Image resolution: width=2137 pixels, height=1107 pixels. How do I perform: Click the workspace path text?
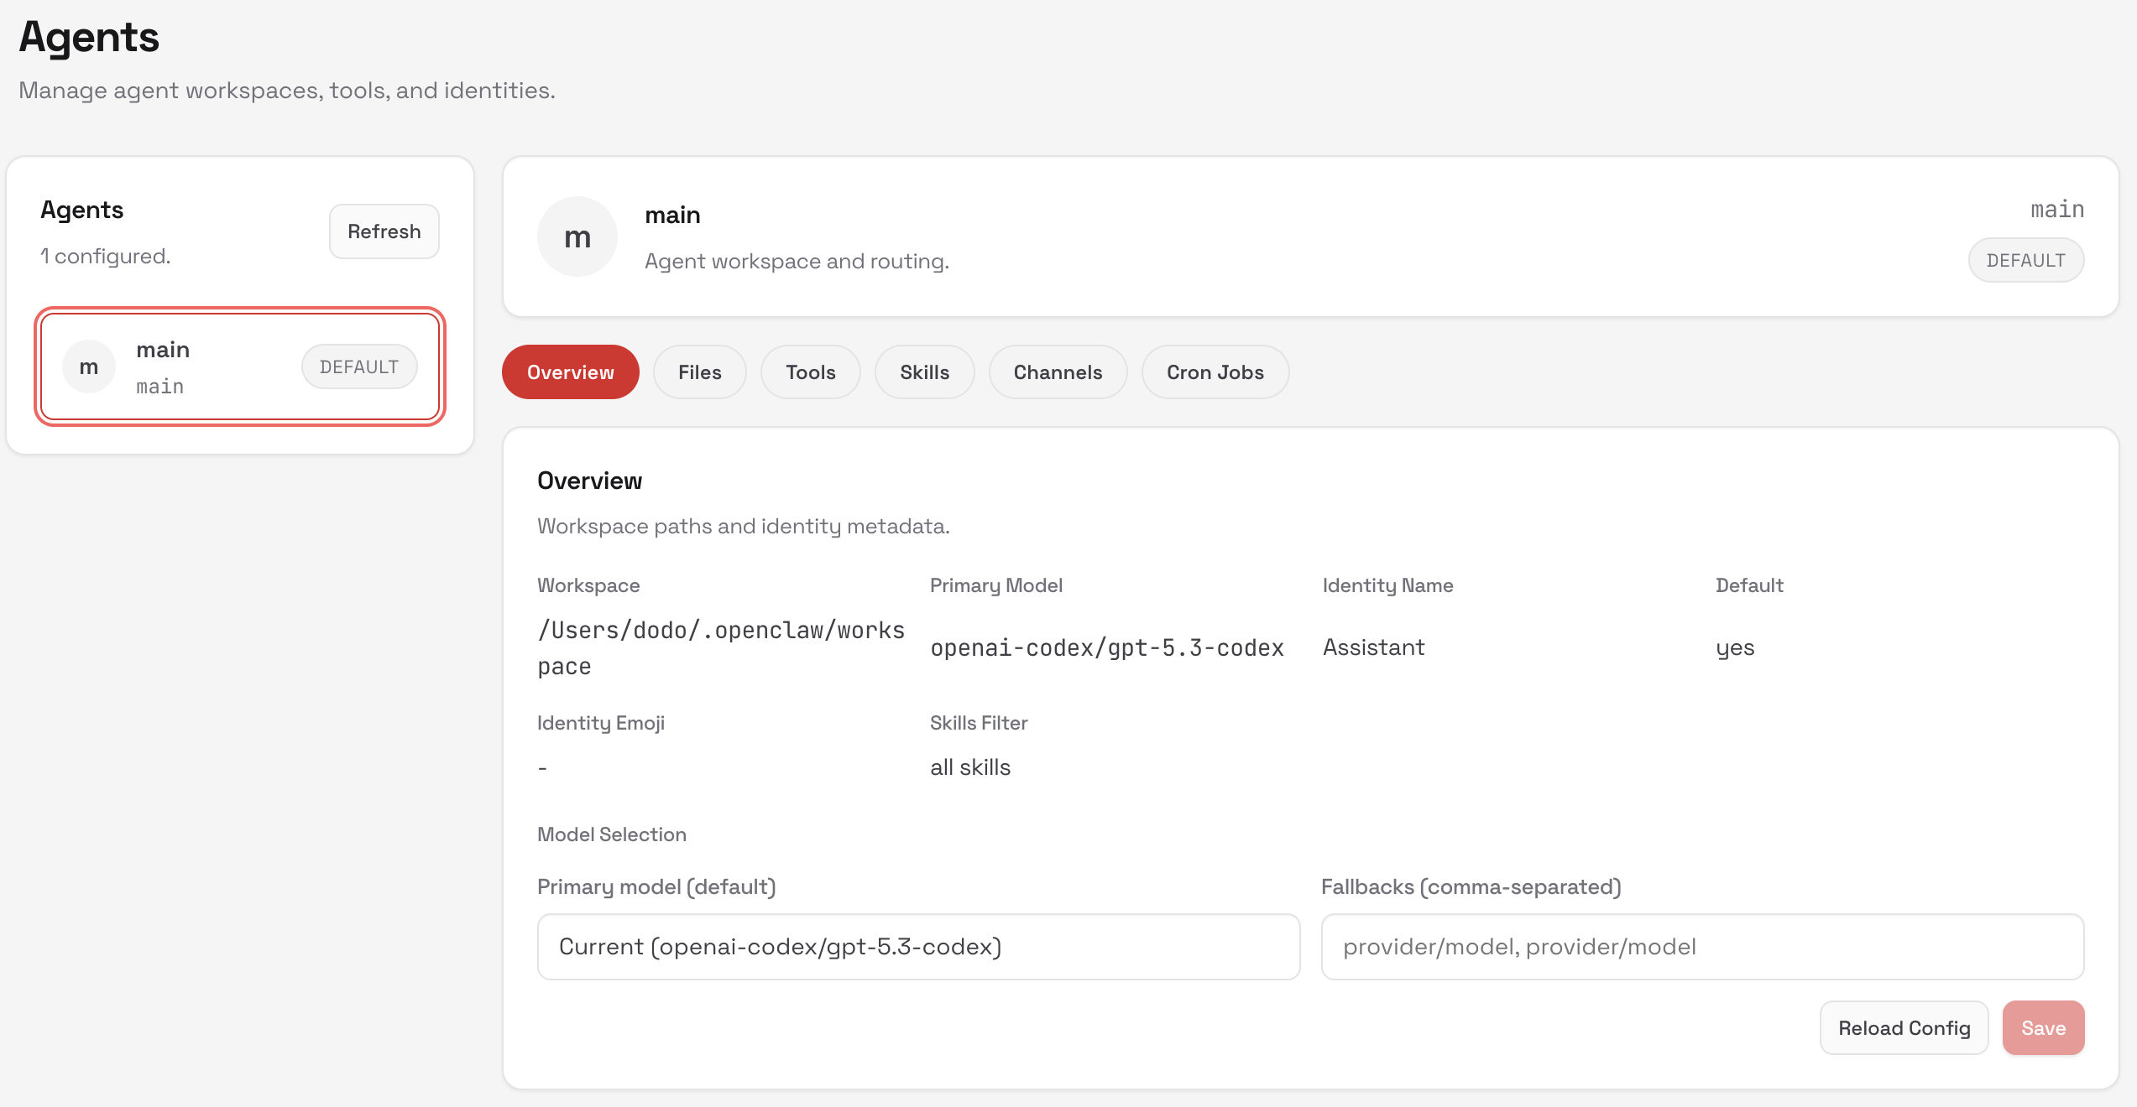pos(720,647)
